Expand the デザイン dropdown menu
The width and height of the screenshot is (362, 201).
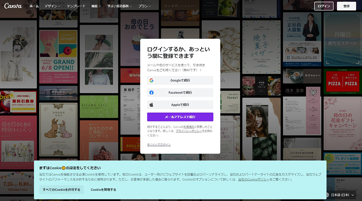coord(52,6)
